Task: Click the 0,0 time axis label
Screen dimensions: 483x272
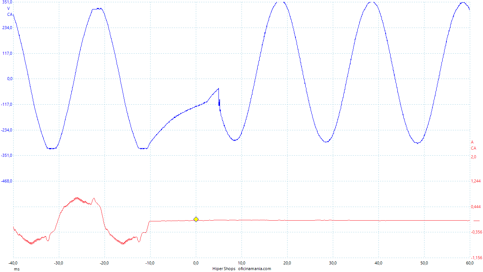Action: pyautogui.click(x=196, y=263)
